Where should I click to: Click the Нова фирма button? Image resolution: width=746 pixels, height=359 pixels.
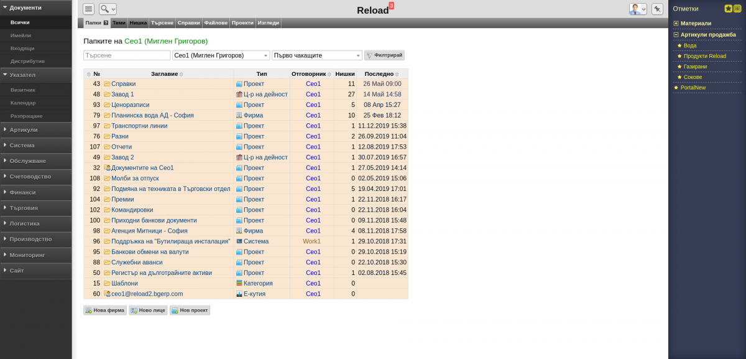pyautogui.click(x=105, y=310)
